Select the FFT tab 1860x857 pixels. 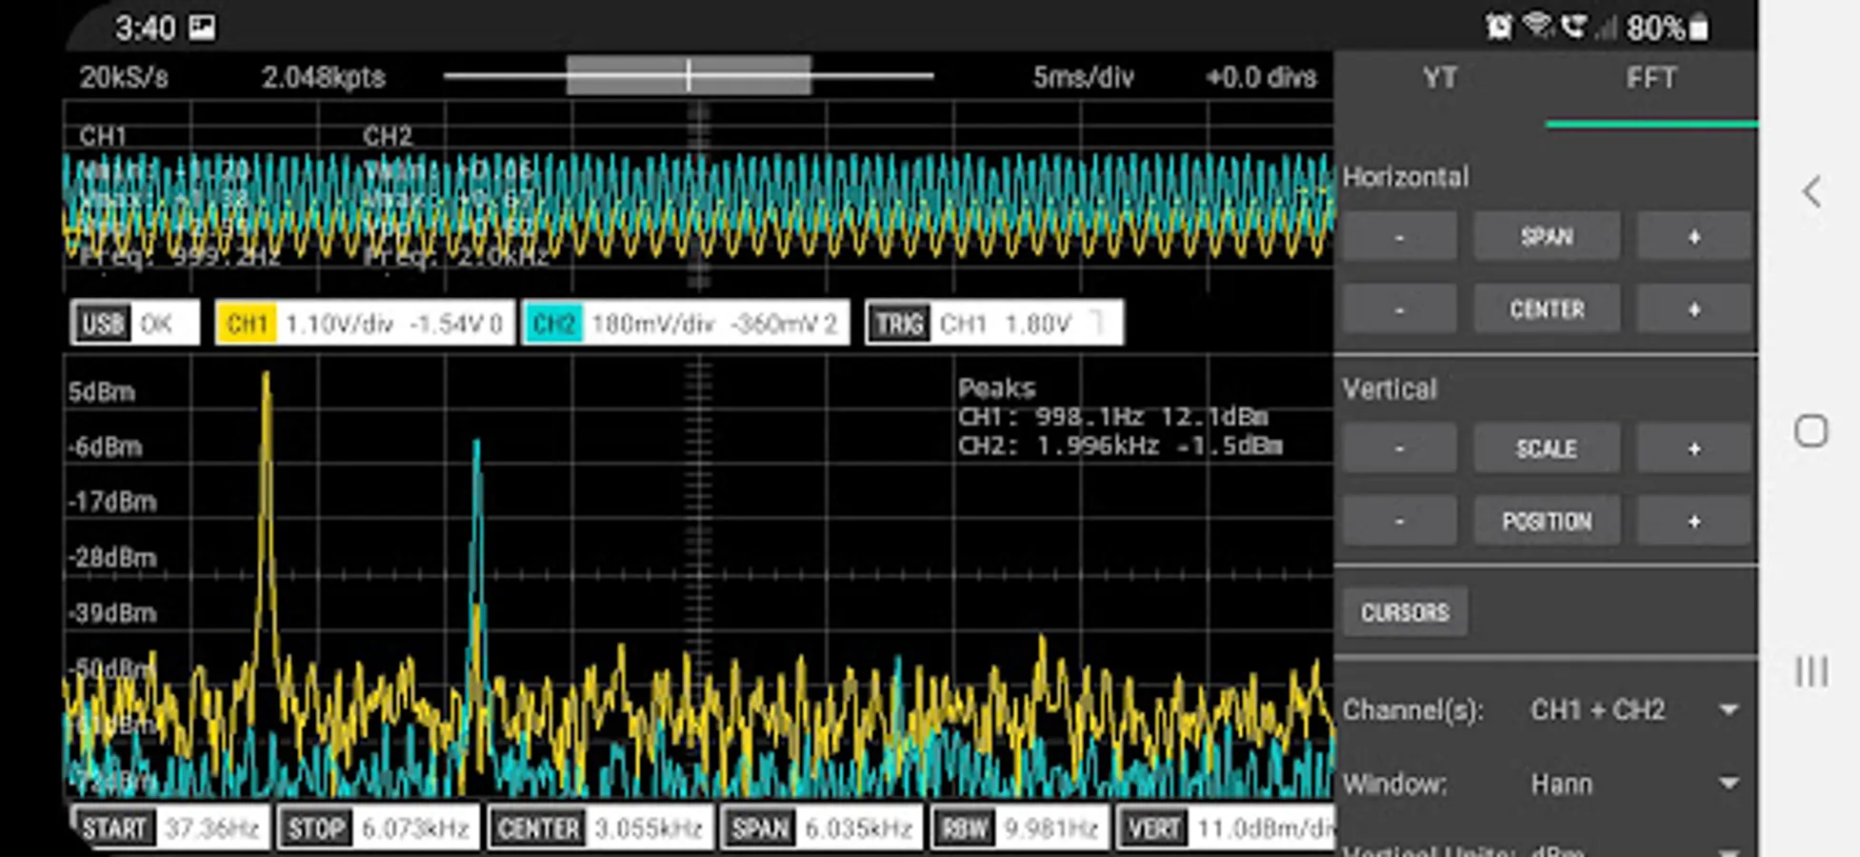tap(1650, 78)
